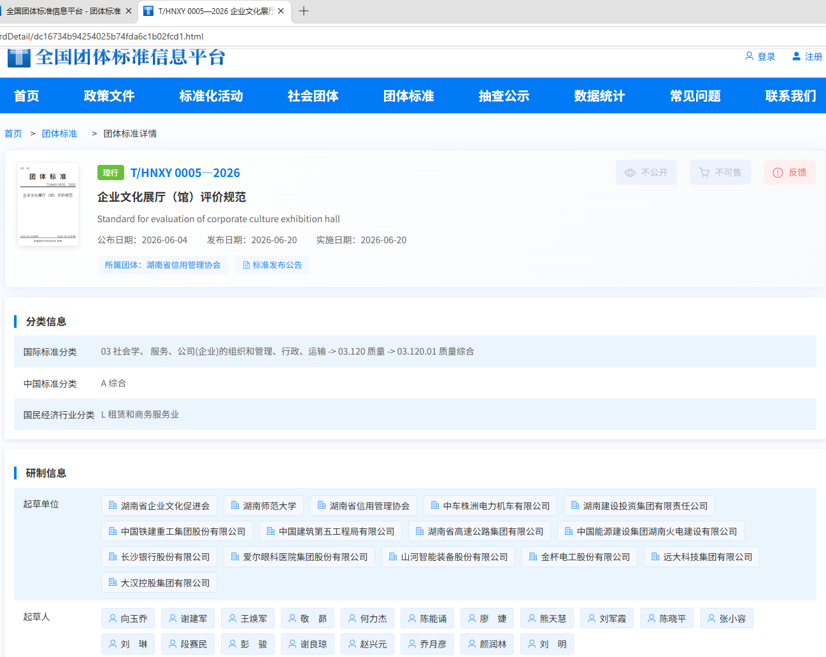Select the drafter tag 乔月彦
The height and width of the screenshot is (657, 826).
pos(427,644)
